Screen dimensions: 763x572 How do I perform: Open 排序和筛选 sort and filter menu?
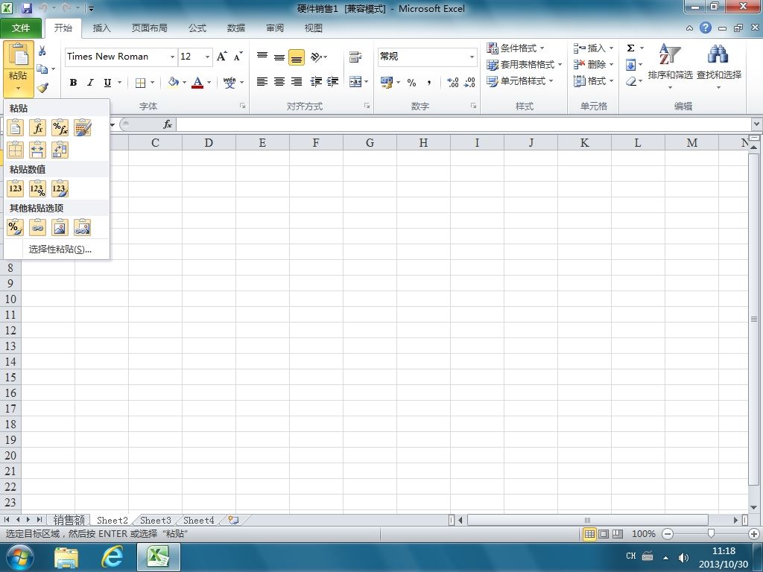pos(670,66)
